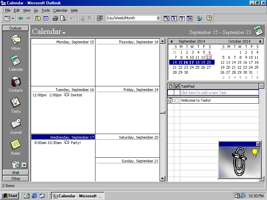Open the File menu
Image resolution: width=267 pixels, height=200 pixels.
[x=8, y=10]
